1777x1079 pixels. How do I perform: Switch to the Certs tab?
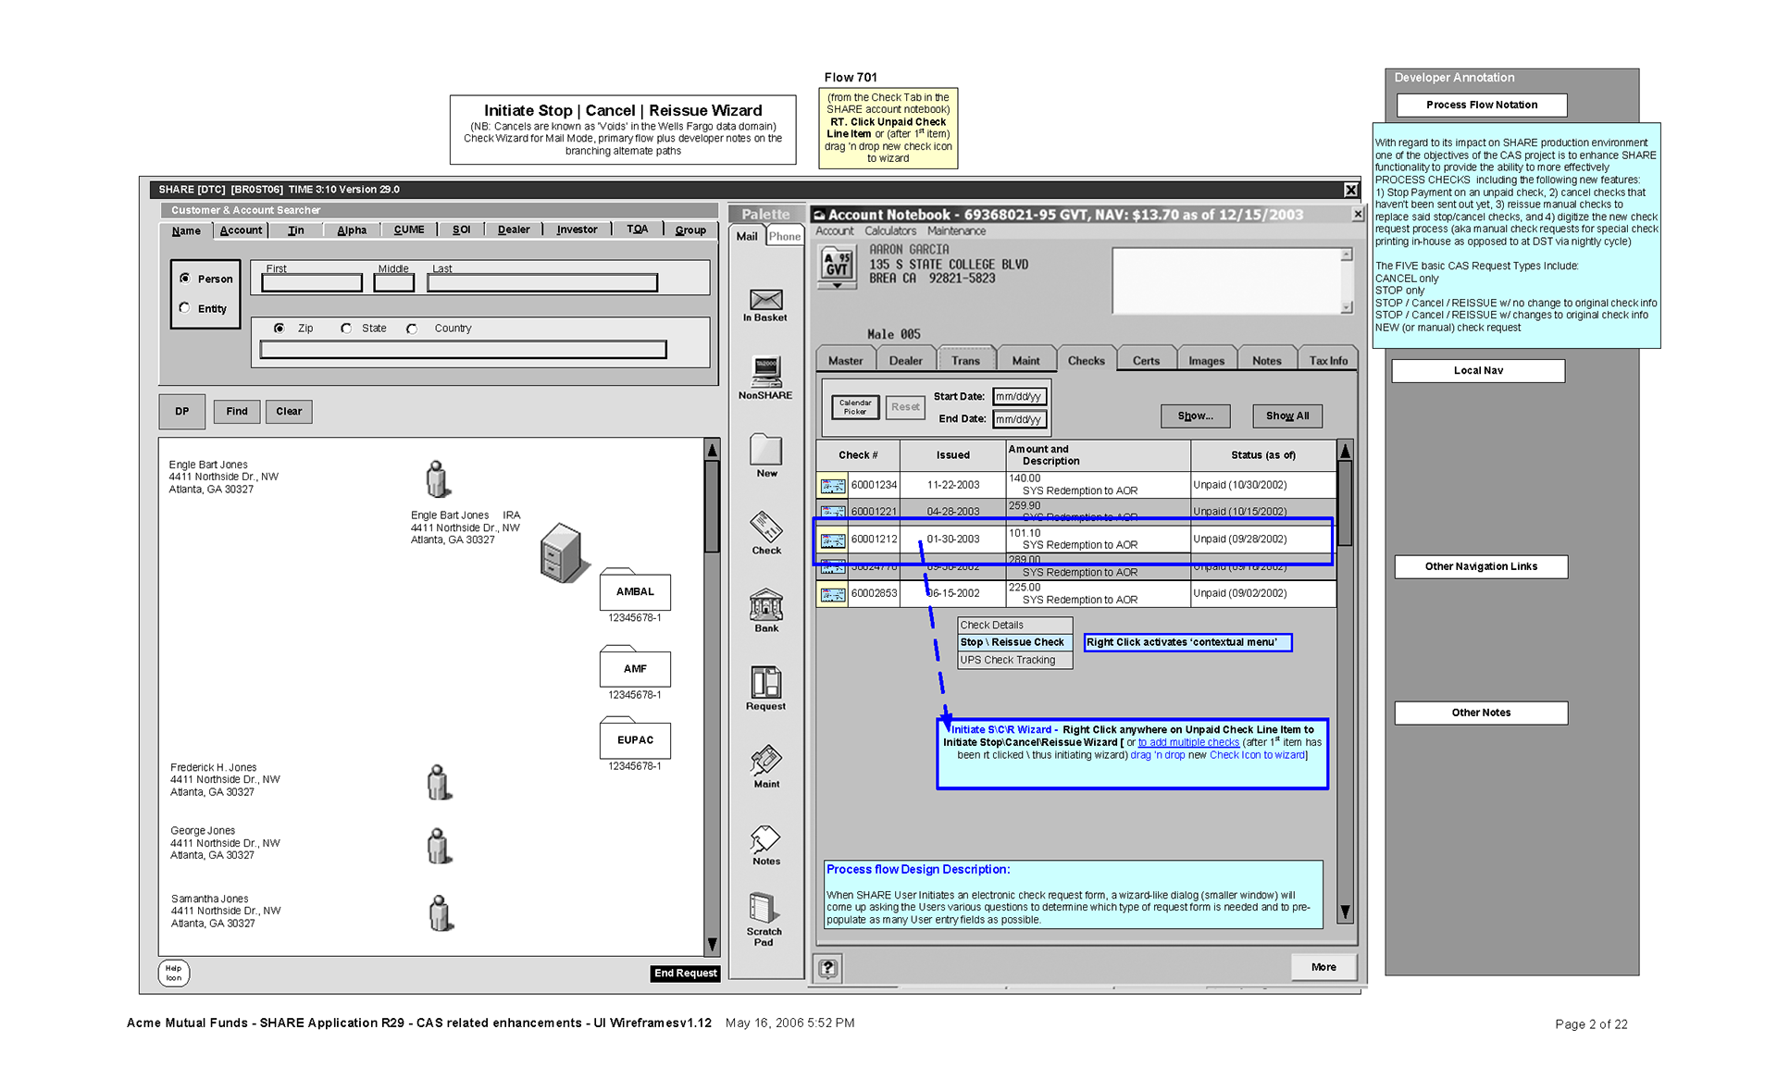coord(1146,361)
